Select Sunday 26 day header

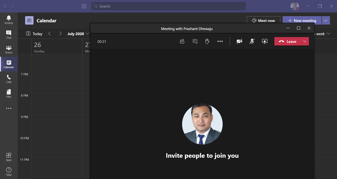click(57, 47)
